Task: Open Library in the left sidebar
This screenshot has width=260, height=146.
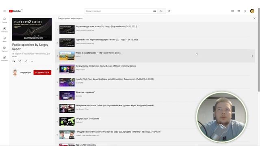Action: (x=4, y=58)
